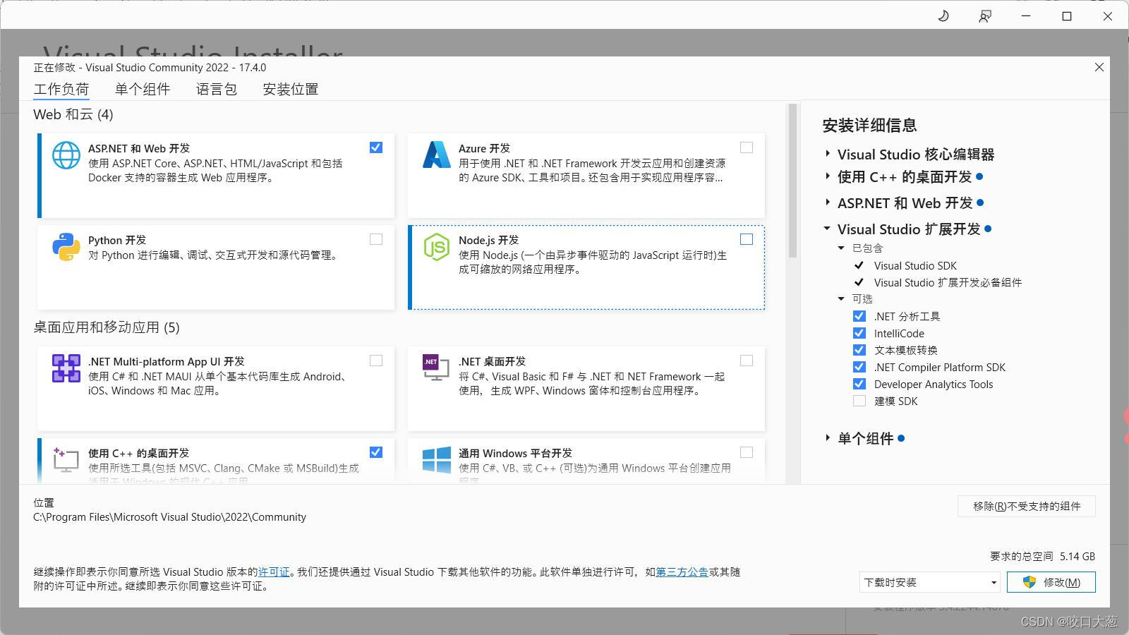Viewport: 1129px width, 635px height.
Task: Click Visual Studio 扩展开发必备组件 item
Action: (948, 283)
